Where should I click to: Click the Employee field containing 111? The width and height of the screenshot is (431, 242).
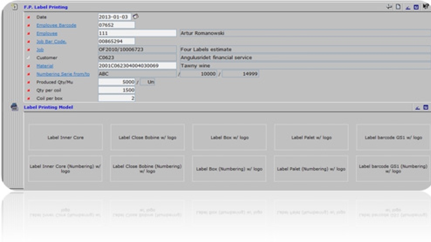(137, 33)
